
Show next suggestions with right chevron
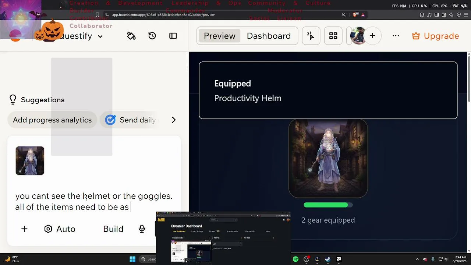[173, 120]
